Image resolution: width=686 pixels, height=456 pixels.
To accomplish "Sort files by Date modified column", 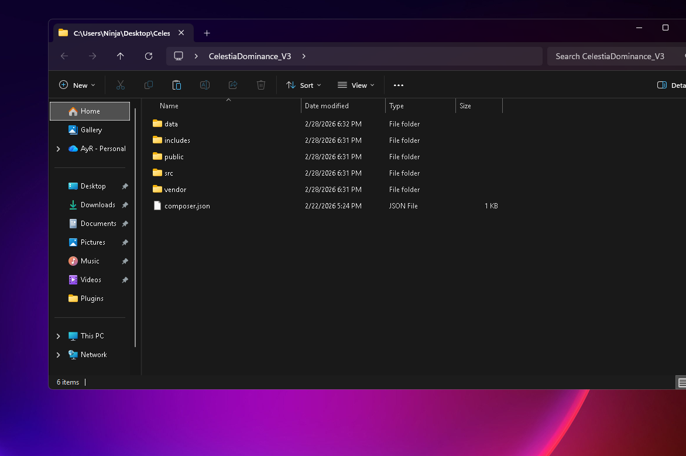I will click(327, 106).
